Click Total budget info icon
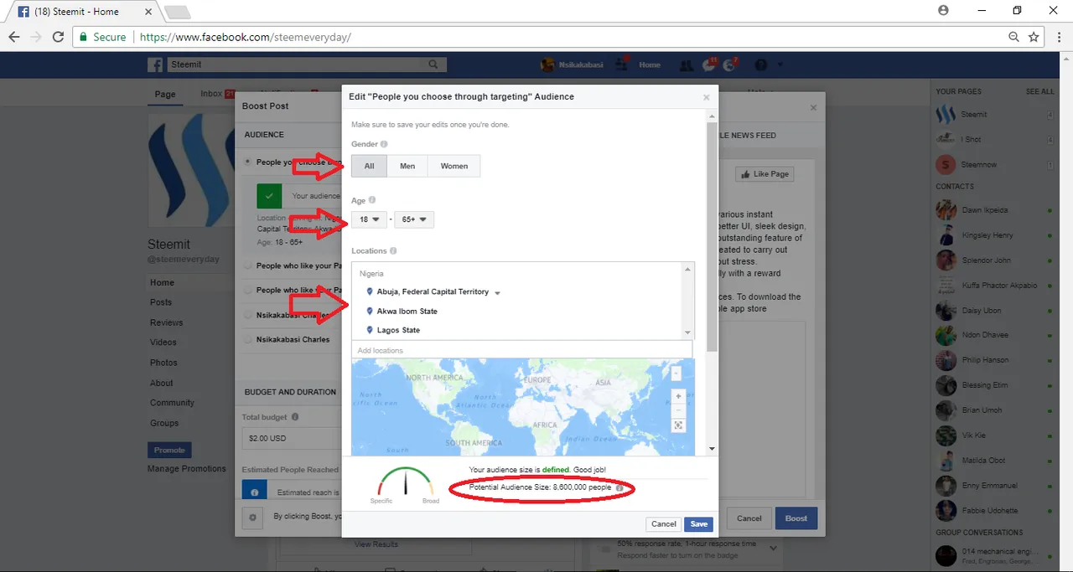The image size is (1073, 572). pyautogui.click(x=295, y=417)
